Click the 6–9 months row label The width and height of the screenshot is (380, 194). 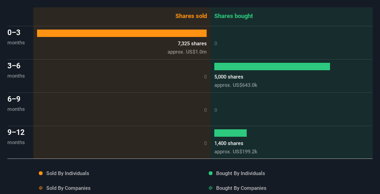pyautogui.click(x=16, y=103)
